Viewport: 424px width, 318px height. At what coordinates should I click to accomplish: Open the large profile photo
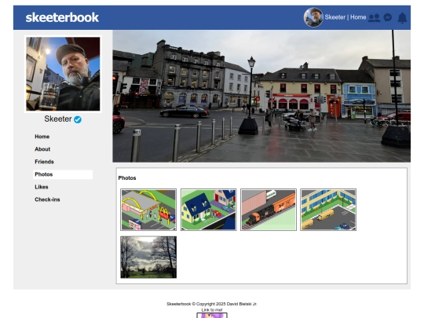(x=63, y=74)
